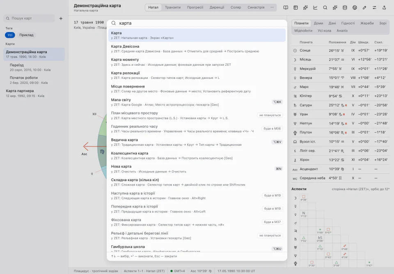The image size is (394, 274).
Task: Open the «Синастрія» tab
Action: tap(256, 7)
